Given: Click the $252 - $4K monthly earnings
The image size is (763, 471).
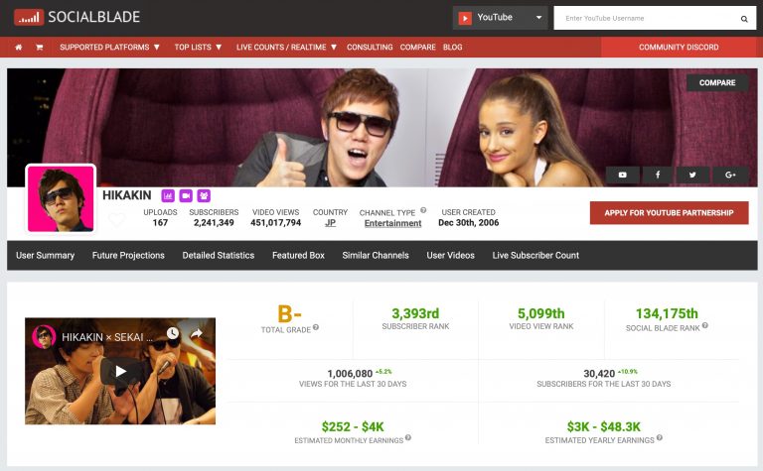Looking at the screenshot, I should pos(353,426).
